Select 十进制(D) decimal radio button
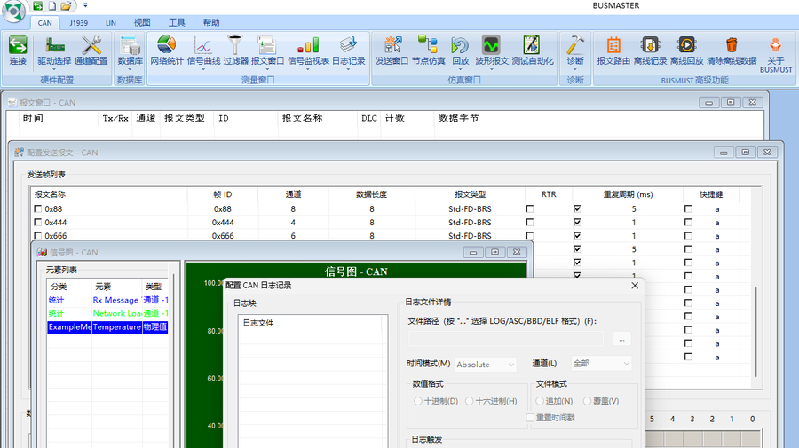799x448 pixels. coord(418,401)
